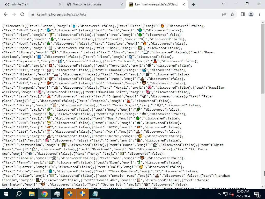Click the vertical scrollbar thumb
The image size is (265, 199).
coord(263,59)
